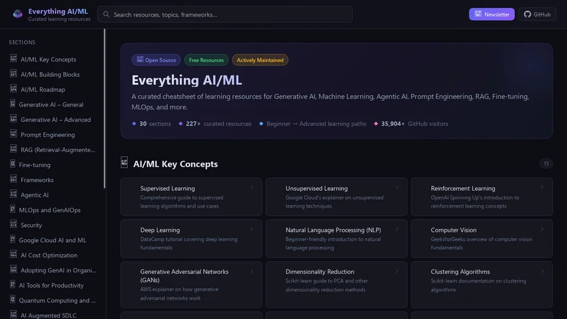The width and height of the screenshot is (567, 319).
Task: Open the Dimensionality Reduction card chevron
Action: pos(397,271)
